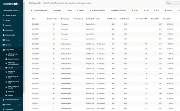This screenshot has width=180, height=111.
Task: Sort by Booking type column header
Action: 65,19
